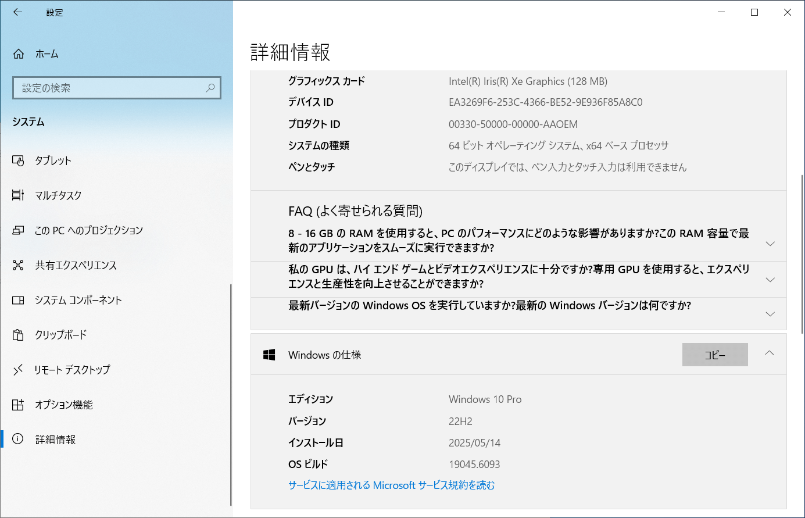Open 共有エクスペリエンス page
This screenshot has height=518, width=805.
[x=115, y=265]
